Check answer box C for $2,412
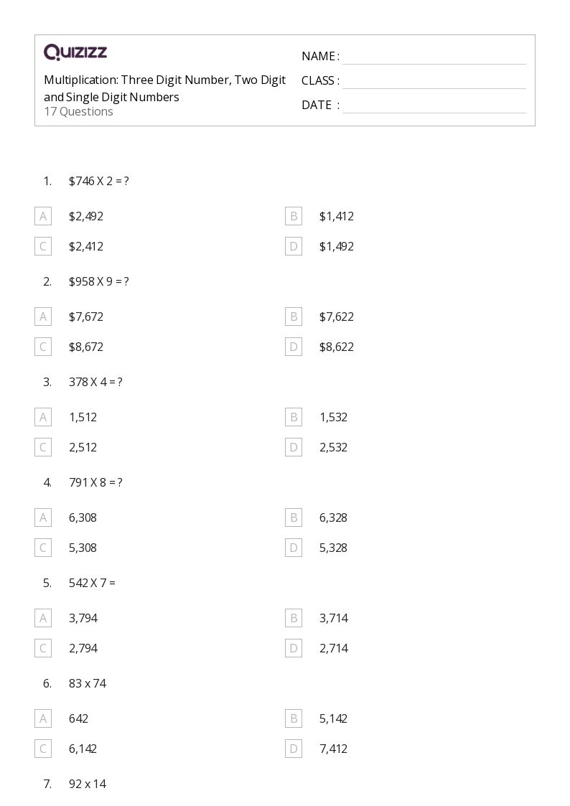Image resolution: width=570 pixels, height=806 pixels. pyautogui.click(x=43, y=246)
